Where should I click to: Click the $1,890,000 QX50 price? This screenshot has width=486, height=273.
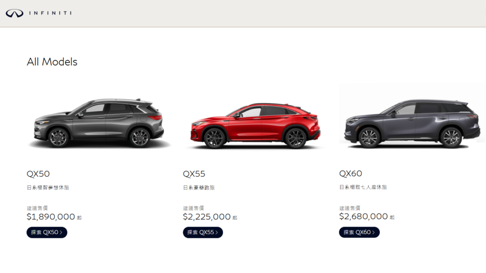pyautogui.click(x=51, y=217)
